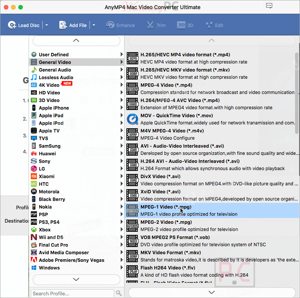
Task: Click the Apple iPod category icon
Action: tap(34, 123)
